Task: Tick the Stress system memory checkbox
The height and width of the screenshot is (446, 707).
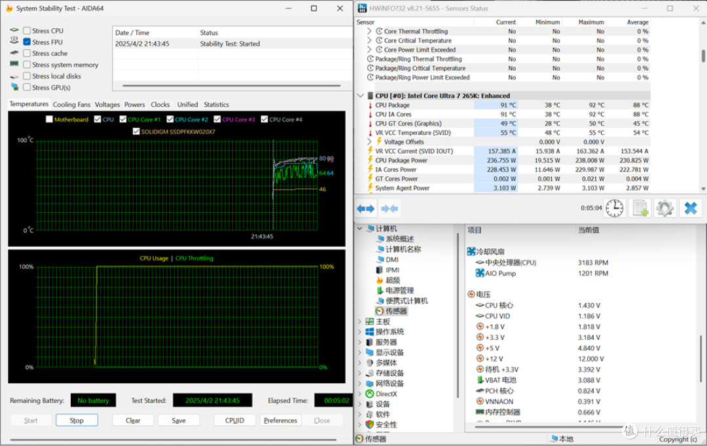Action: coord(27,65)
